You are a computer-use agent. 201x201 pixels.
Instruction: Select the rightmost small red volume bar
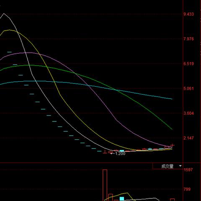coord(173,200)
